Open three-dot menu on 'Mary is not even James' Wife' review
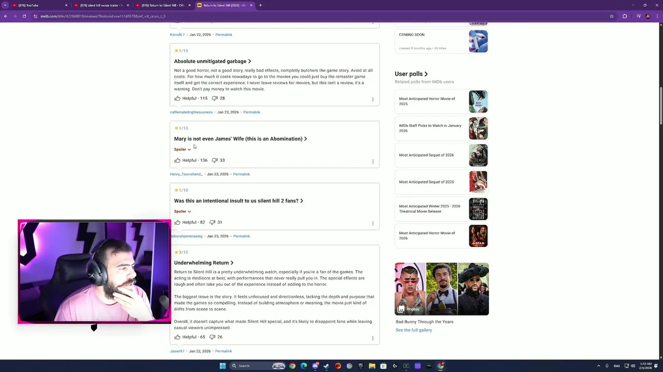This screenshot has height=372, width=663. point(372,161)
